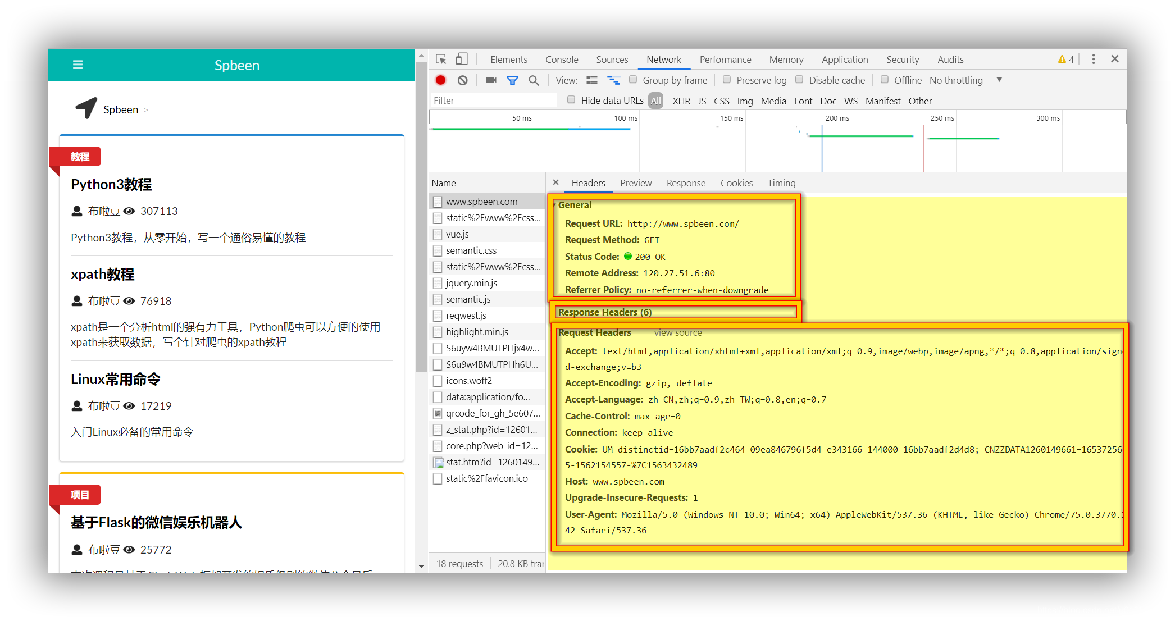Screen dimensions: 1175x621
Task: Stop recording network log
Action: (441, 80)
